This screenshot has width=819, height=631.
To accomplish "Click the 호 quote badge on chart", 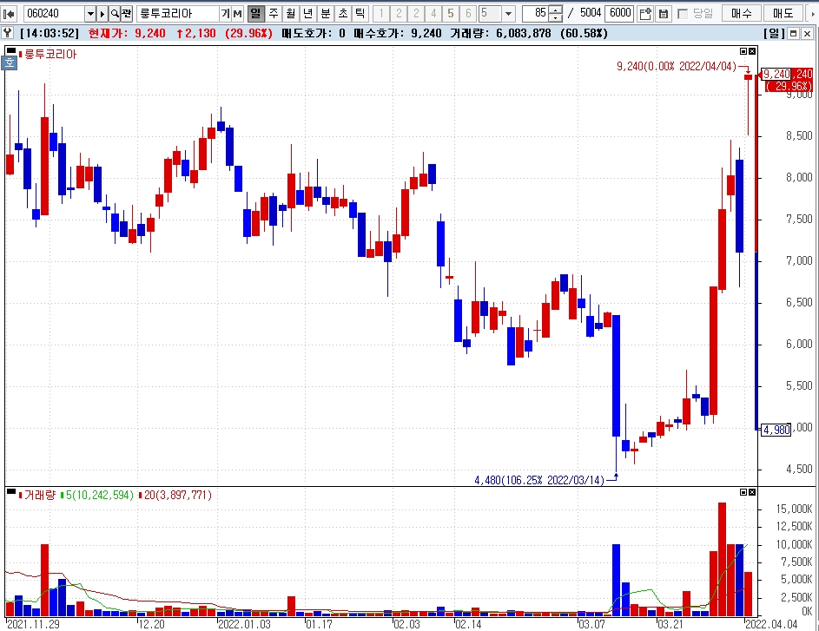I will (x=10, y=63).
